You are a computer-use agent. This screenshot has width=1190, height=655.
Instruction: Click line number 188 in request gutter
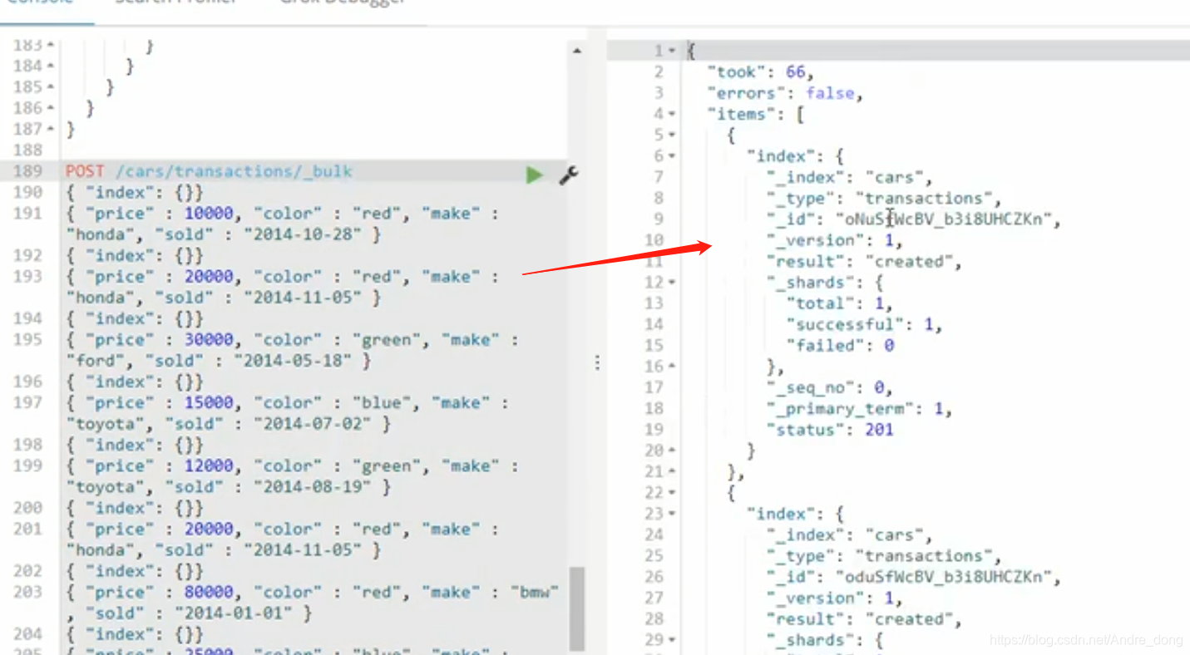[x=27, y=150]
